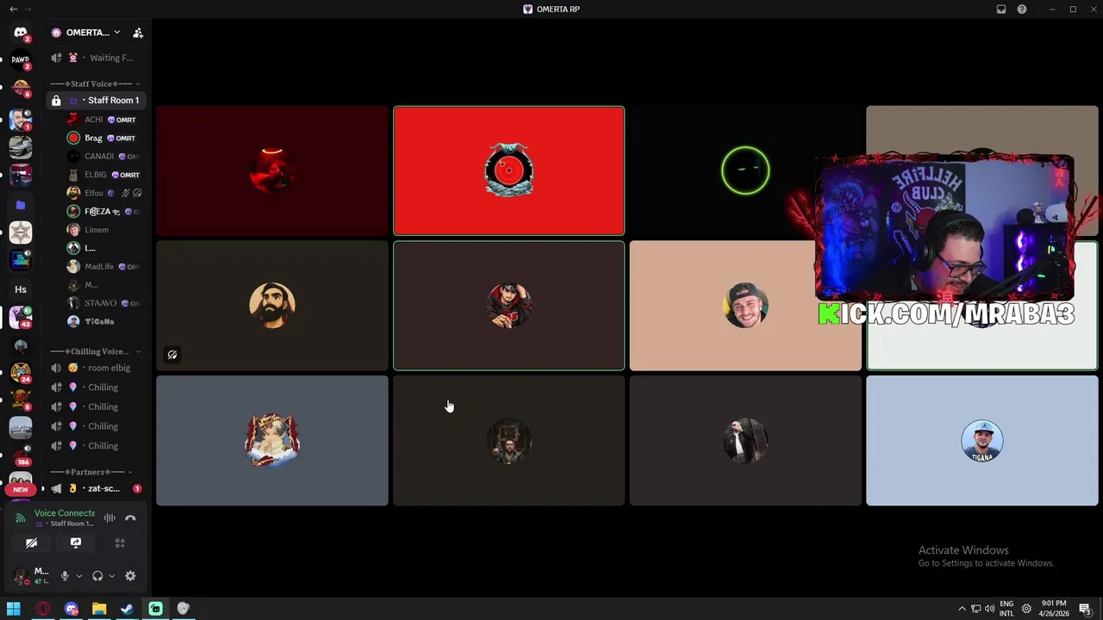The height and width of the screenshot is (620, 1103).
Task: Show hidden system tray icons
Action: point(962,609)
